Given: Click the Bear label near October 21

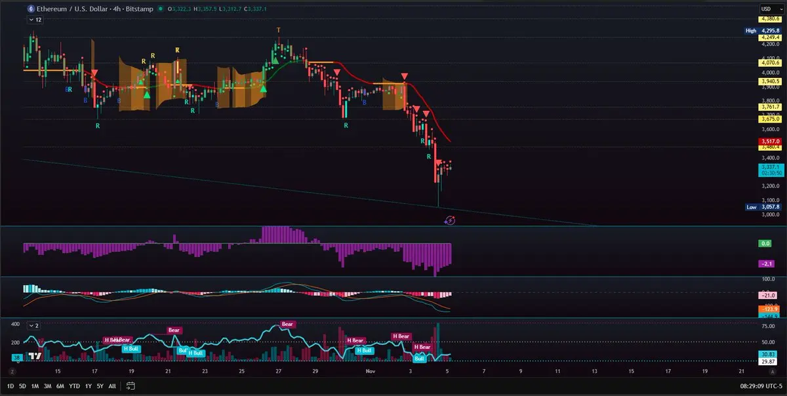Looking at the screenshot, I should click(174, 330).
